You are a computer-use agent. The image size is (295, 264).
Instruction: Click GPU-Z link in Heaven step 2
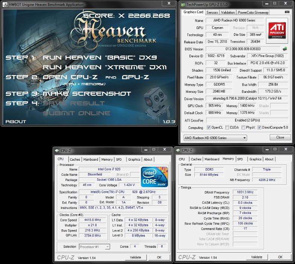(x=136, y=77)
